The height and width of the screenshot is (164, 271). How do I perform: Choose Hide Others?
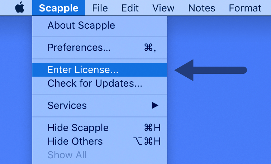[75, 141]
